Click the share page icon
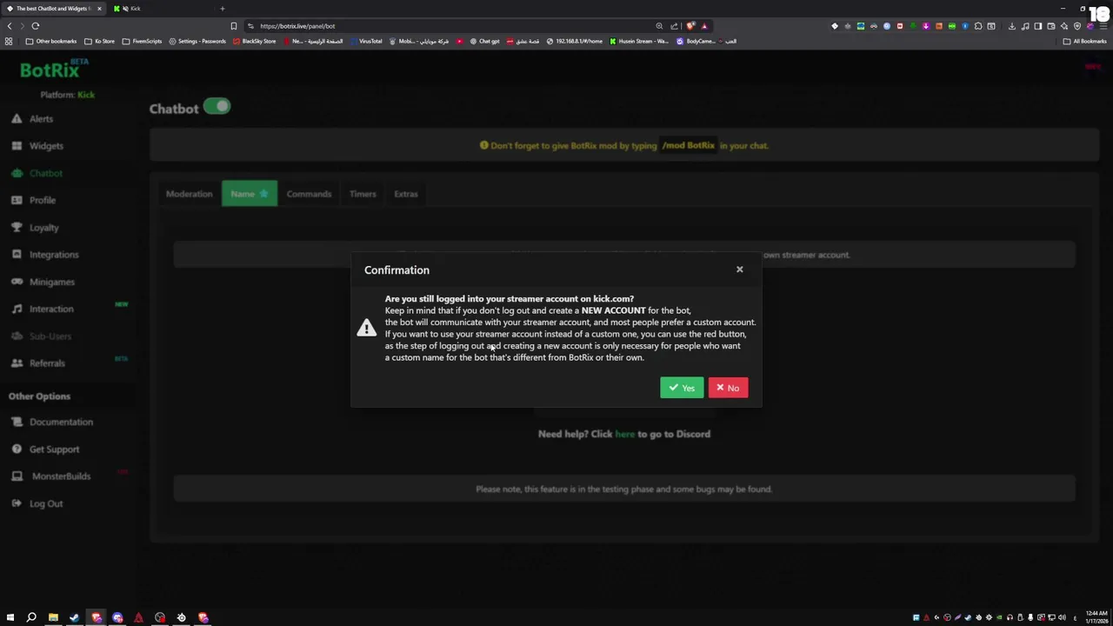 (674, 26)
